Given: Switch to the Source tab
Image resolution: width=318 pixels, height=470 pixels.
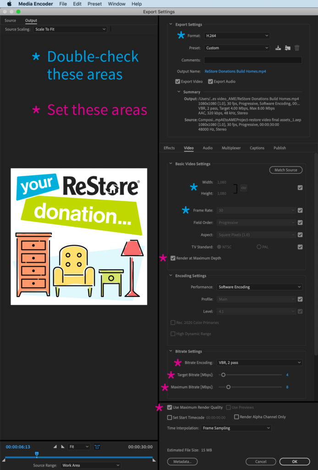Looking at the screenshot, I should point(10,20).
